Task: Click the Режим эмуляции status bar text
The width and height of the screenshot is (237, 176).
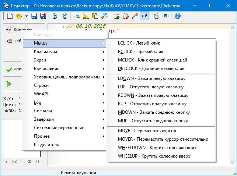Action: (79, 173)
